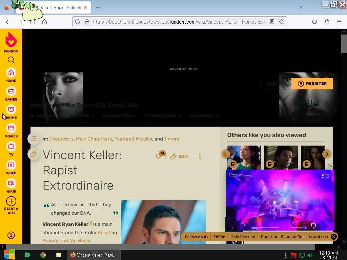Open File Explorer from taskbar

(58, 255)
